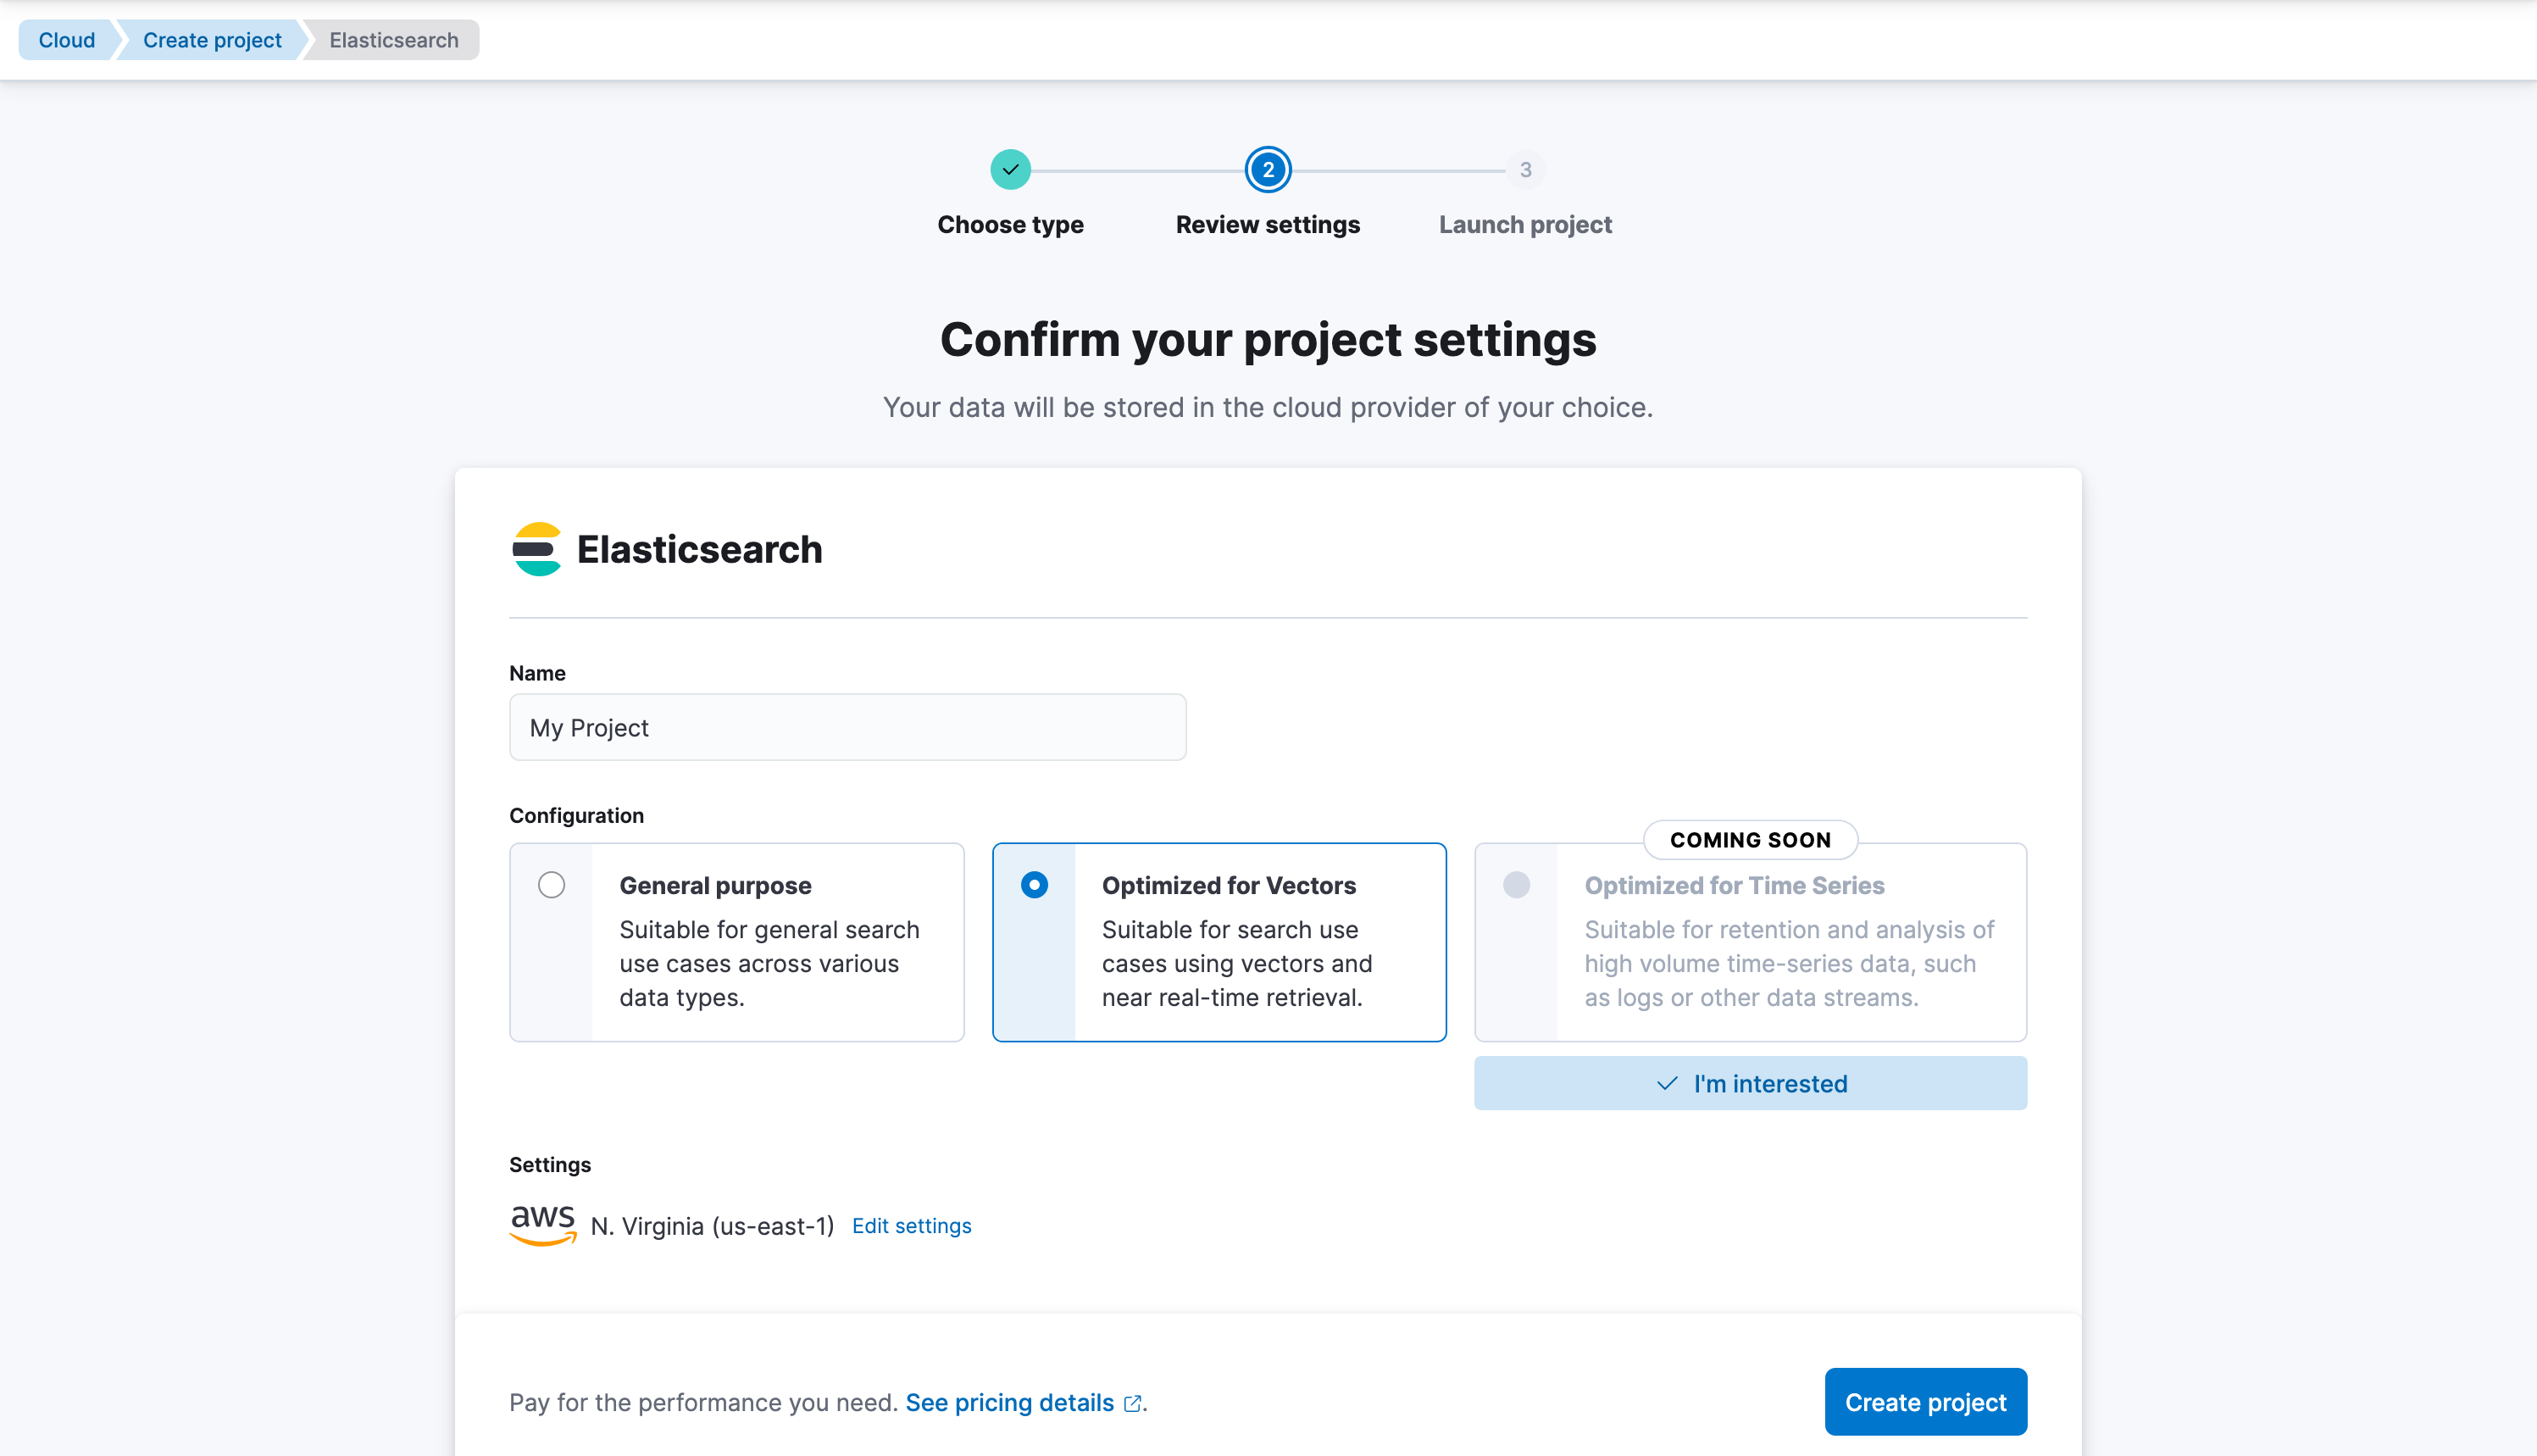The height and width of the screenshot is (1456, 2537).
Task: Click the Create project button
Action: click(x=1925, y=1402)
